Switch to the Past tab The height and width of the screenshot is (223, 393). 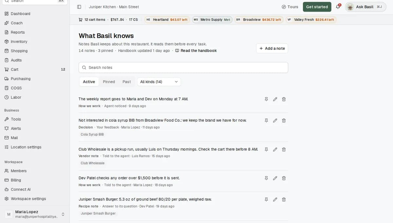click(127, 82)
